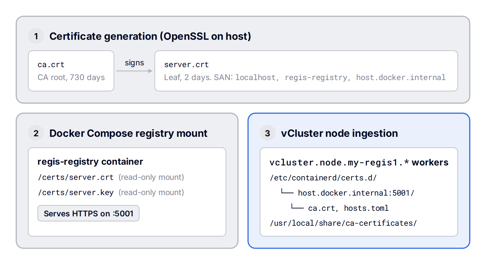
Task: Click the 'signs' label
Action: (134, 63)
